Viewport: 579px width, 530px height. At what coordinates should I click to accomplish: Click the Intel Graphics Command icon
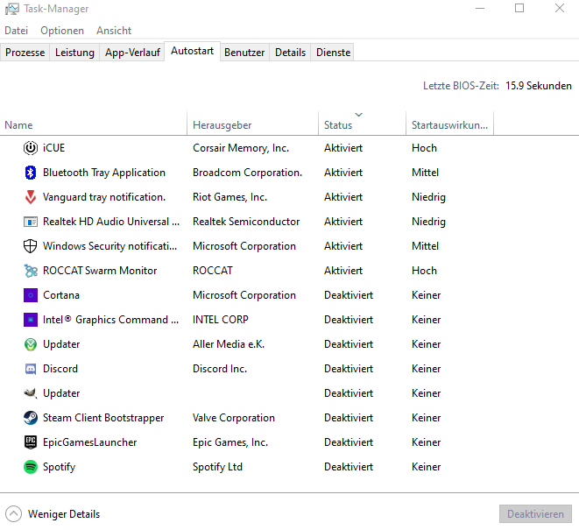tap(31, 320)
